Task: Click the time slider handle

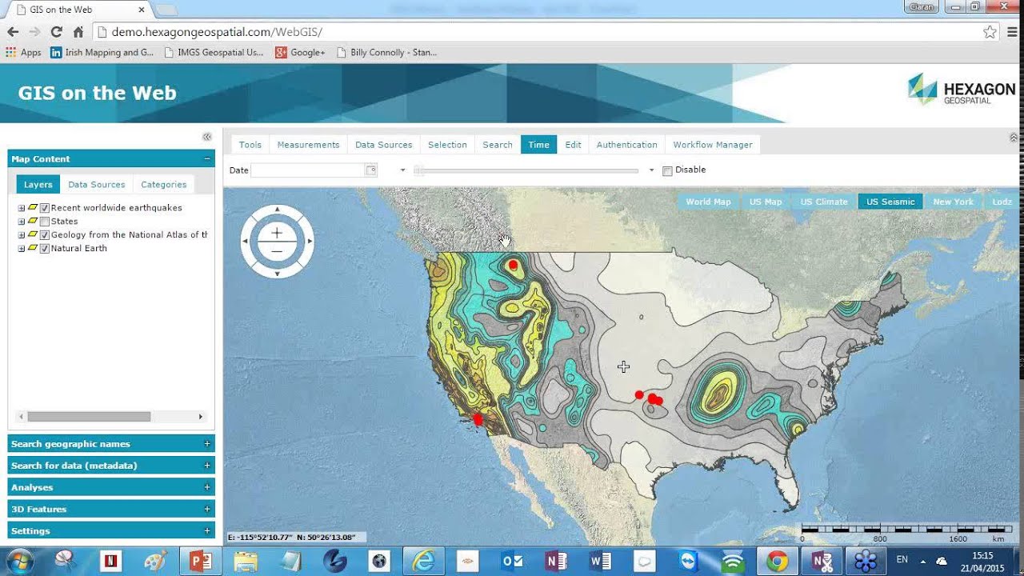Action: (x=418, y=170)
